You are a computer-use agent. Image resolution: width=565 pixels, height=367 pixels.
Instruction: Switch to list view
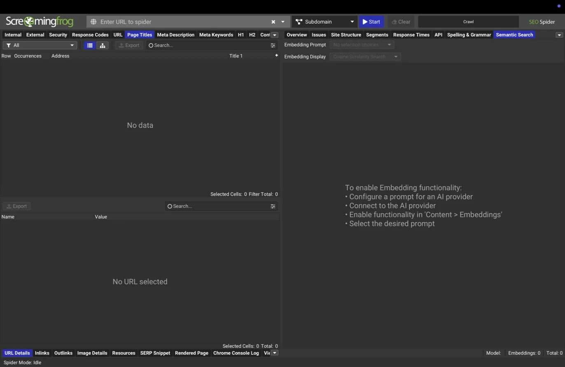pyautogui.click(x=90, y=45)
